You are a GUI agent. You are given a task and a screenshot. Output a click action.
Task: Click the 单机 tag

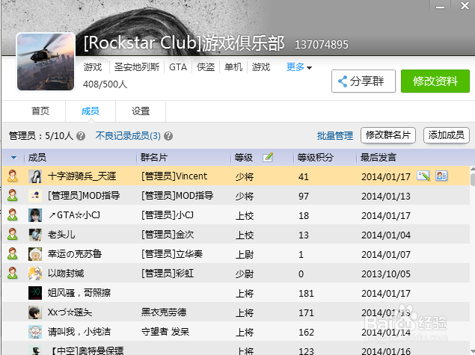pos(233,67)
